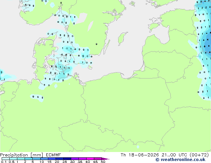Click the 2 value off southern Sweden coast
211x163 pixels.
tap(83, 56)
